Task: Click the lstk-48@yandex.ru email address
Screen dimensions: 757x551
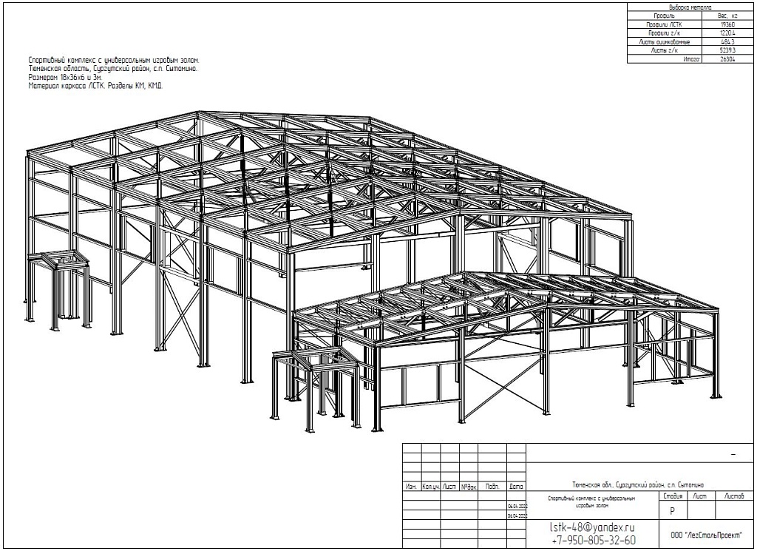Action: [x=593, y=527]
